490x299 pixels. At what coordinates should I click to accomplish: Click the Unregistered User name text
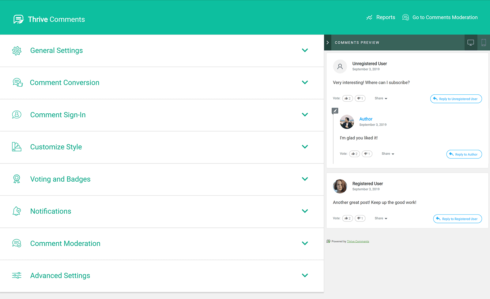coord(370,64)
